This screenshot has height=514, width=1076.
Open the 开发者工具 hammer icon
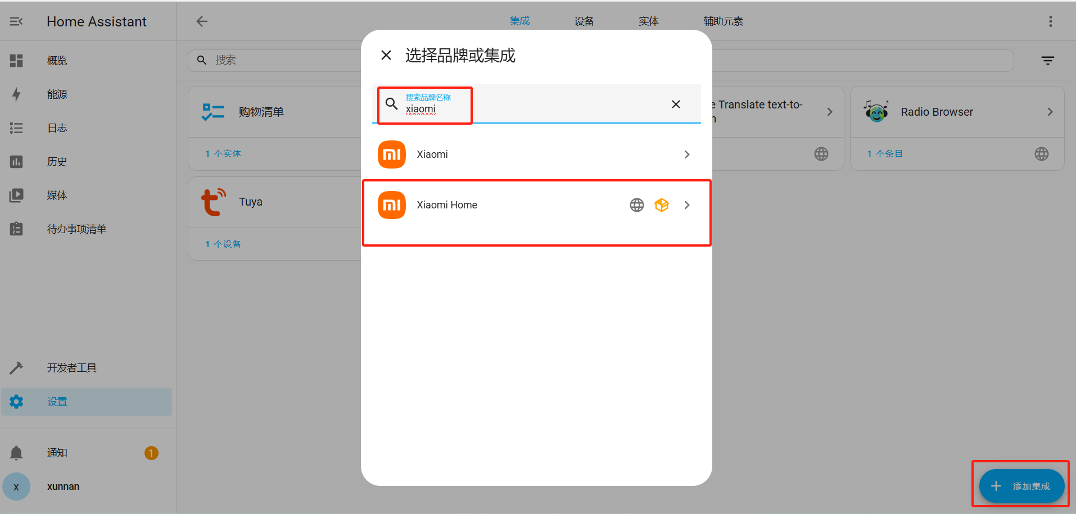pos(16,368)
